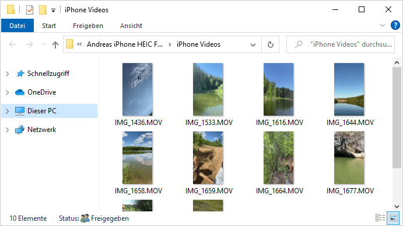403x226 pixels.
Task: Click the folder icon in address bar
Action: [x=69, y=44]
